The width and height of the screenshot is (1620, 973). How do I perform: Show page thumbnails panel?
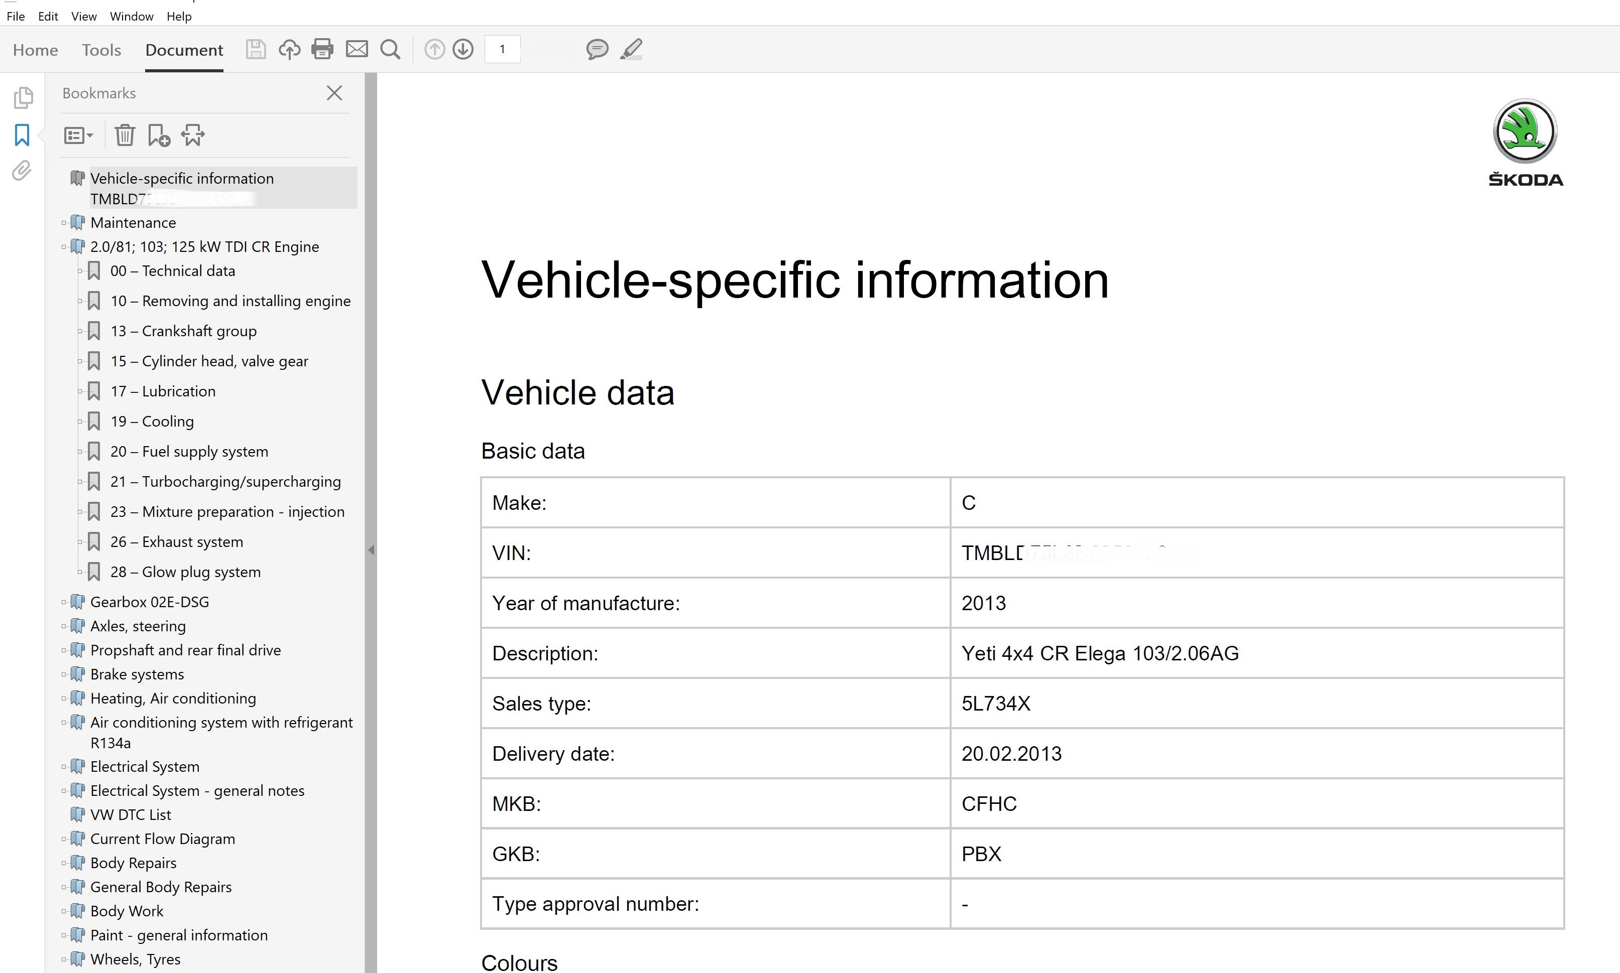(x=23, y=98)
